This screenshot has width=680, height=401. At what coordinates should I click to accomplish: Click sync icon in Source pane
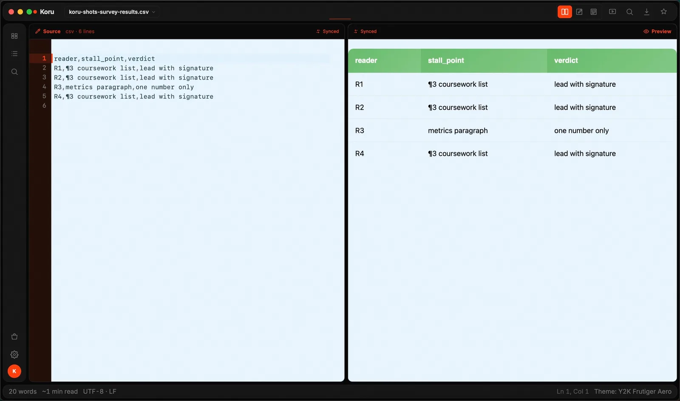coord(318,31)
